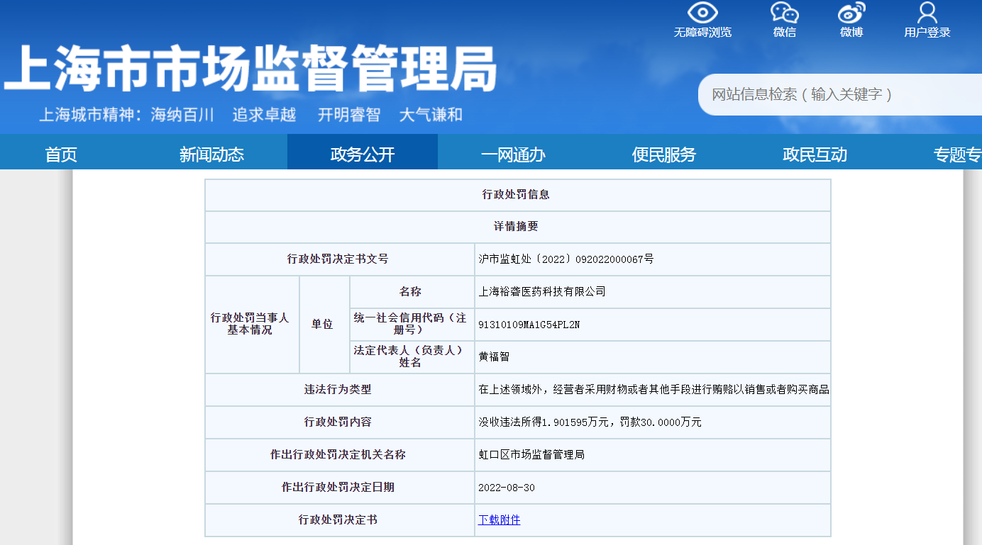This screenshot has width=982, height=545.
Task: Open the partially visible 专题专栏 navigation item
Action: click(957, 154)
